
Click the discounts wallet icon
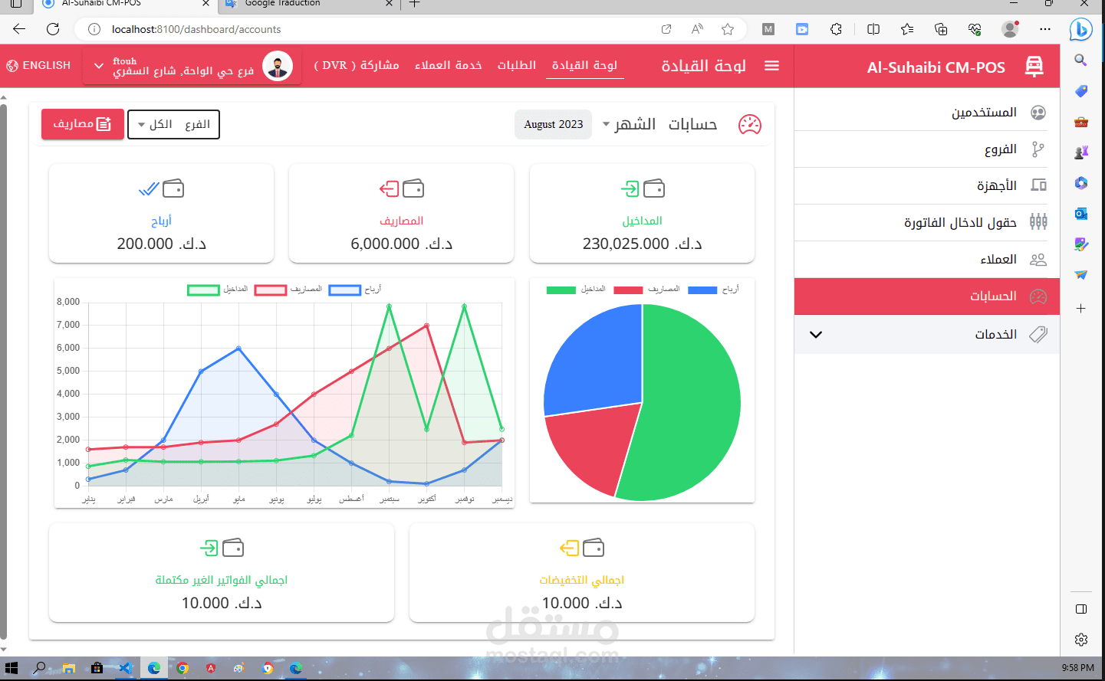pos(594,547)
